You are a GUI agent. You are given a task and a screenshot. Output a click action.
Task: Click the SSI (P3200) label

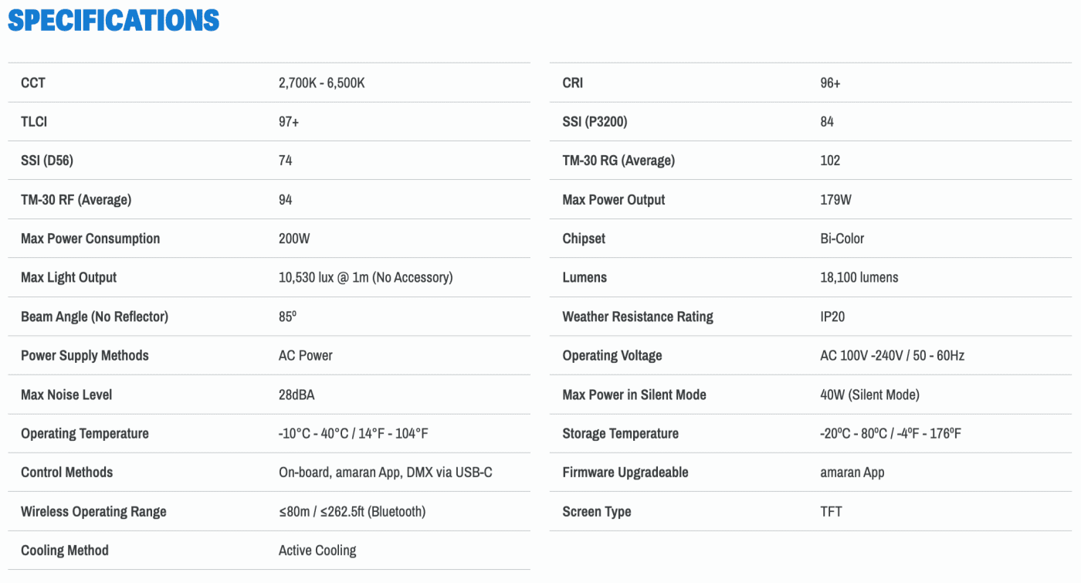click(600, 122)
